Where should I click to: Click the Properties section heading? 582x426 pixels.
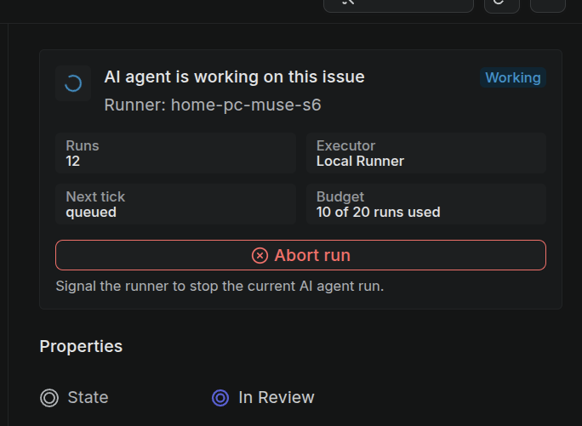pyautogui.click(x=81, y=346)
